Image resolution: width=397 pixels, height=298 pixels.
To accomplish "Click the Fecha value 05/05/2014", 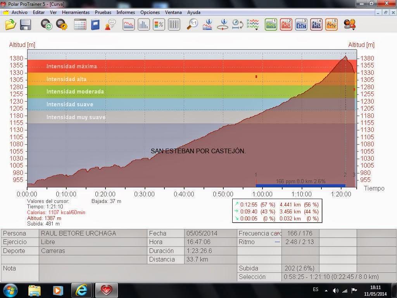I will point(211,233).
